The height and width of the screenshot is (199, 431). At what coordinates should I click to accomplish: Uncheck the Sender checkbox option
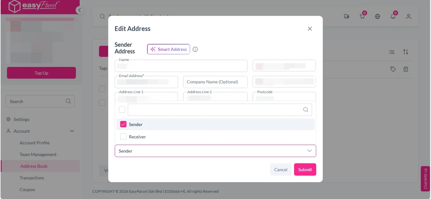(123, 124)
